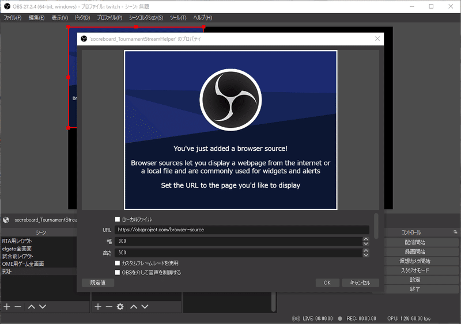This screenshot has width=461, height=324.
Task: Decrease the 高さ height value with down arrow
Action: click(366, 255)
